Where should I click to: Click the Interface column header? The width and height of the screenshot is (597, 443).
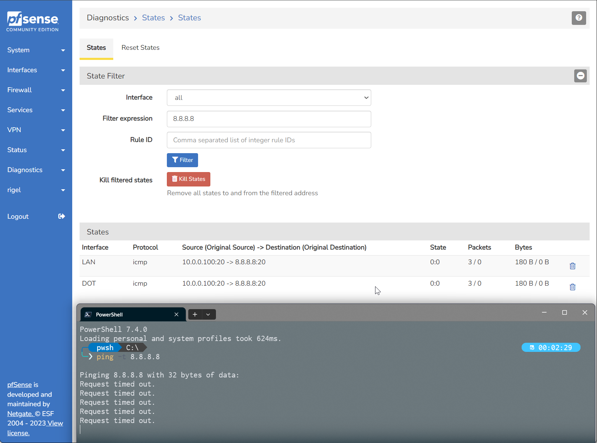coord(95,247)
